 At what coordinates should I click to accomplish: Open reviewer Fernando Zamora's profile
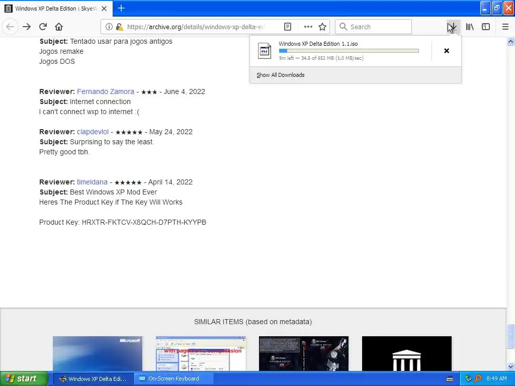(106, 91)
